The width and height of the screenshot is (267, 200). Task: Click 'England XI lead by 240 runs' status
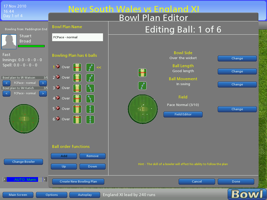click(x=129, y=195)
